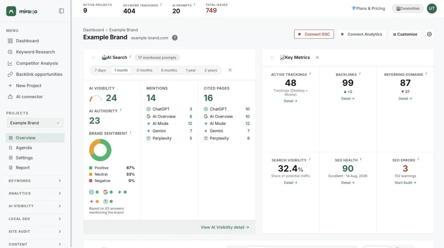
Task: Select the 1 month time range
Action: tap(121, 70)
